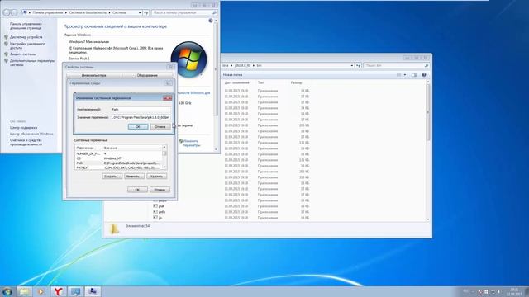Select the jdk1.8.0_60 breadcrumb in Explorer
529x297 pixels.
coord(242,65)
